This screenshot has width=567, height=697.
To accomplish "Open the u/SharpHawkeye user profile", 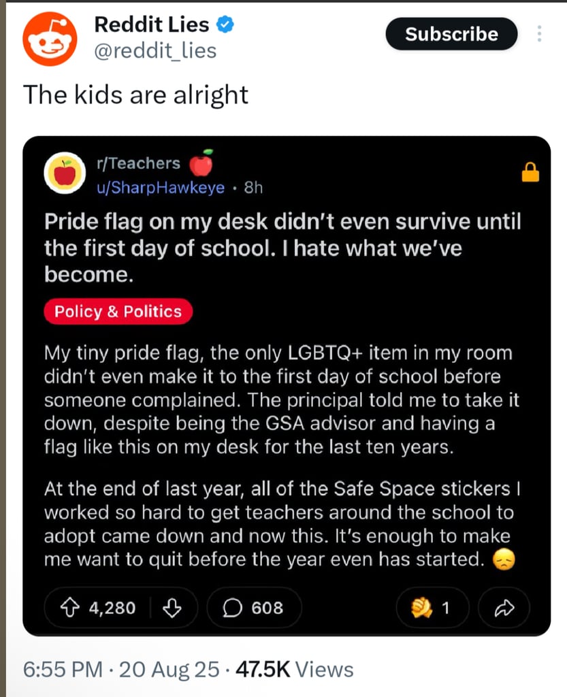I will (161, 187).
